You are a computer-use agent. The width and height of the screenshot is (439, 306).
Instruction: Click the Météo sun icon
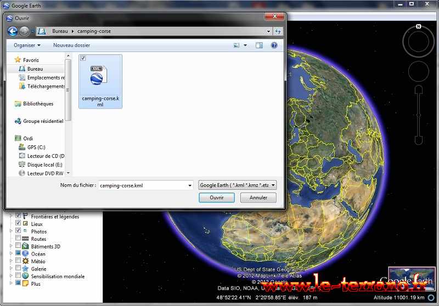[25, 261]
